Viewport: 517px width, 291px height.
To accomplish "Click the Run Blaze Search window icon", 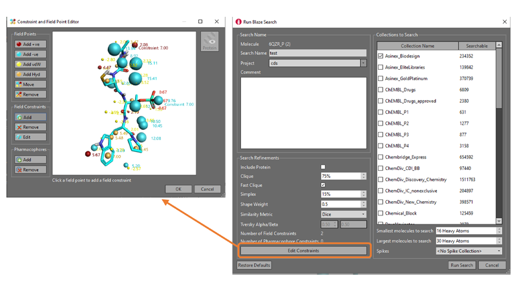I will pos(238,22).
